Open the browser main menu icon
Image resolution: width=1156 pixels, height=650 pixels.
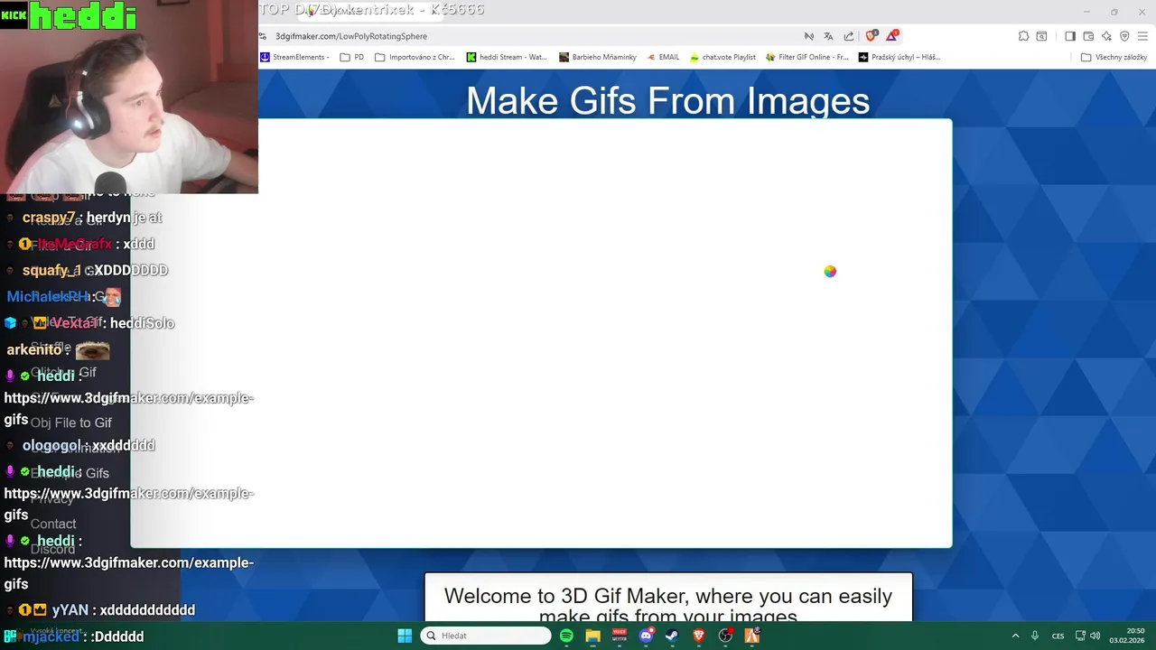1143,36
